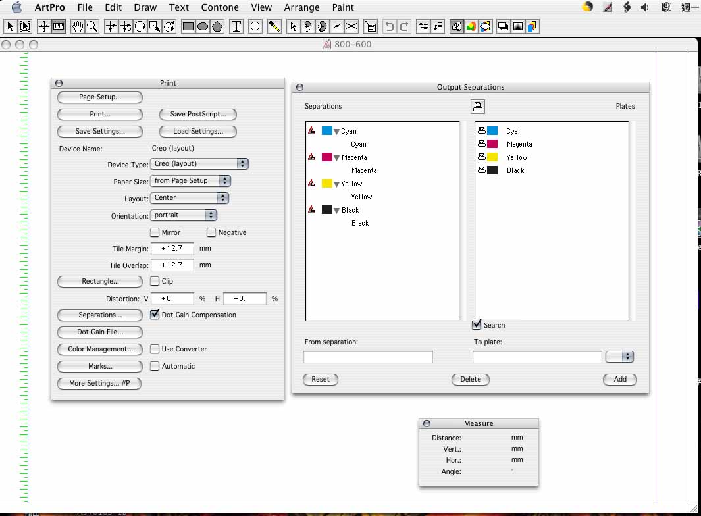701x516 pixels.
Task: Enable the Automatic checkbox
Action: (155, 366)
